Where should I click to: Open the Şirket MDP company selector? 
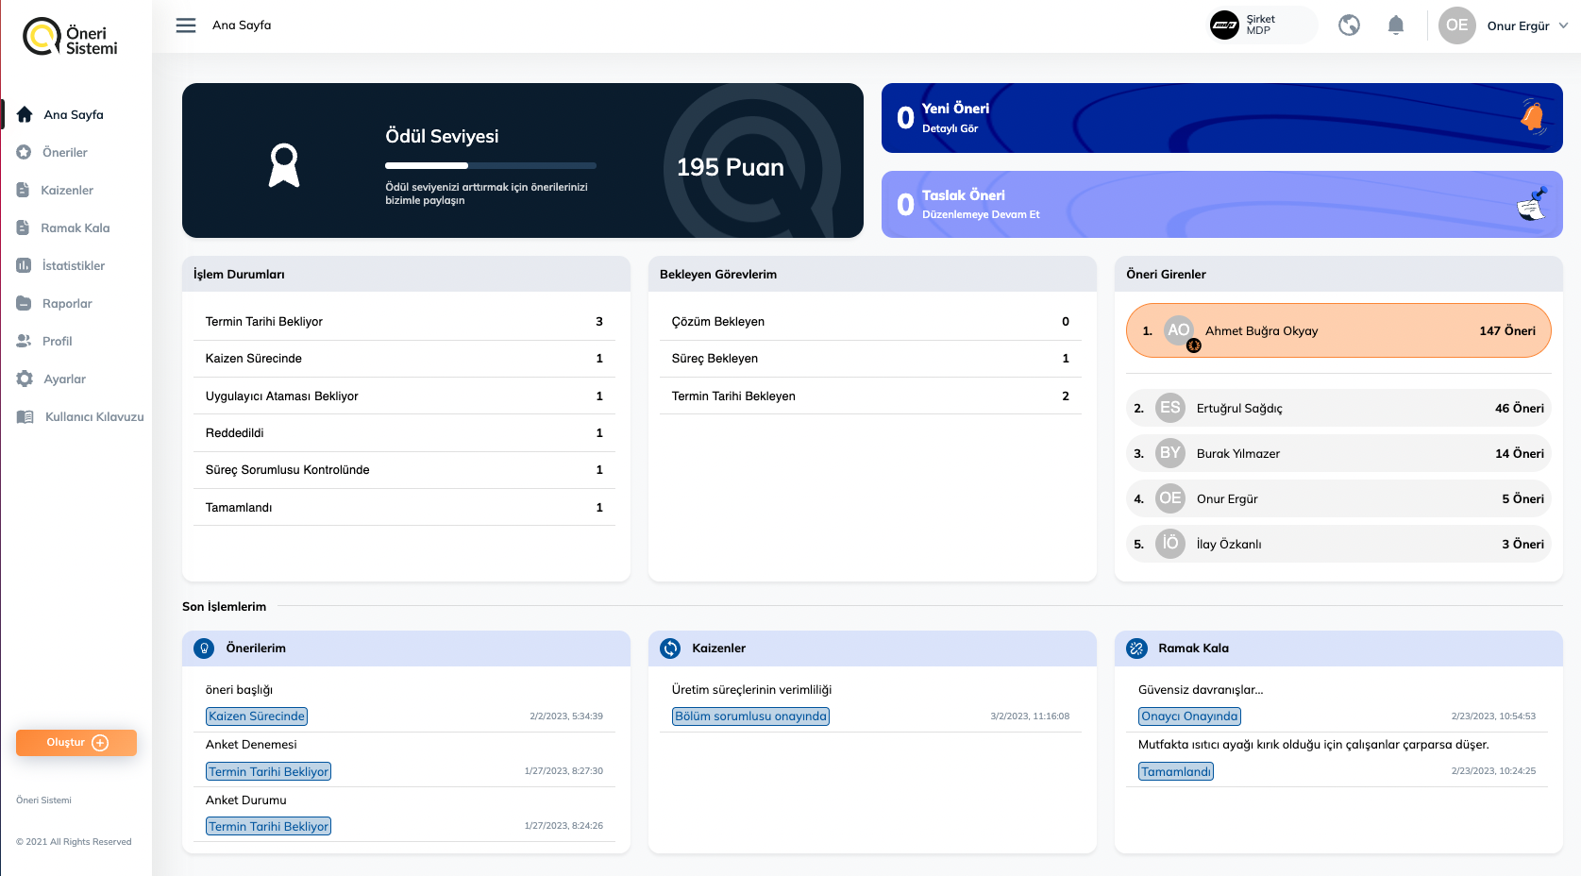[1263, 25]
